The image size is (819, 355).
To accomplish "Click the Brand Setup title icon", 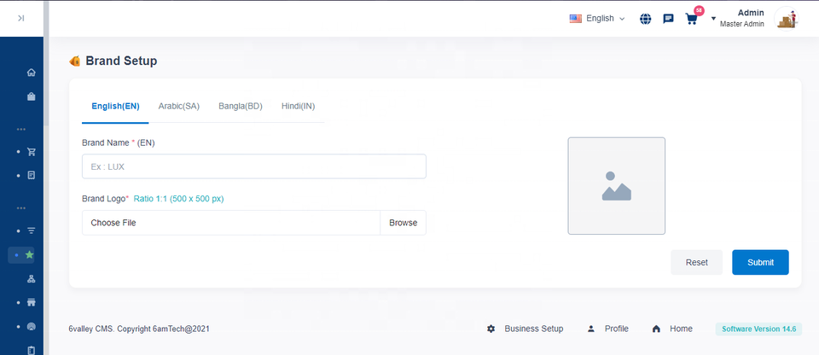I will pyautogui.click(x=75, y=61).
